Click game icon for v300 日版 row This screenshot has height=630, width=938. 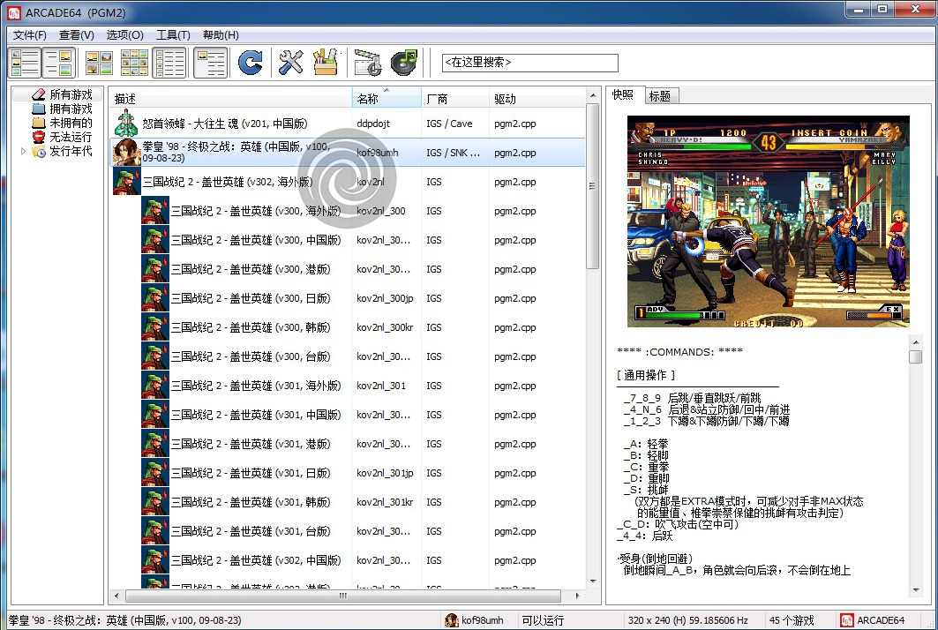pos(155,298)
